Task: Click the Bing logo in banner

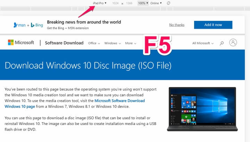Action: pos(37,25)
